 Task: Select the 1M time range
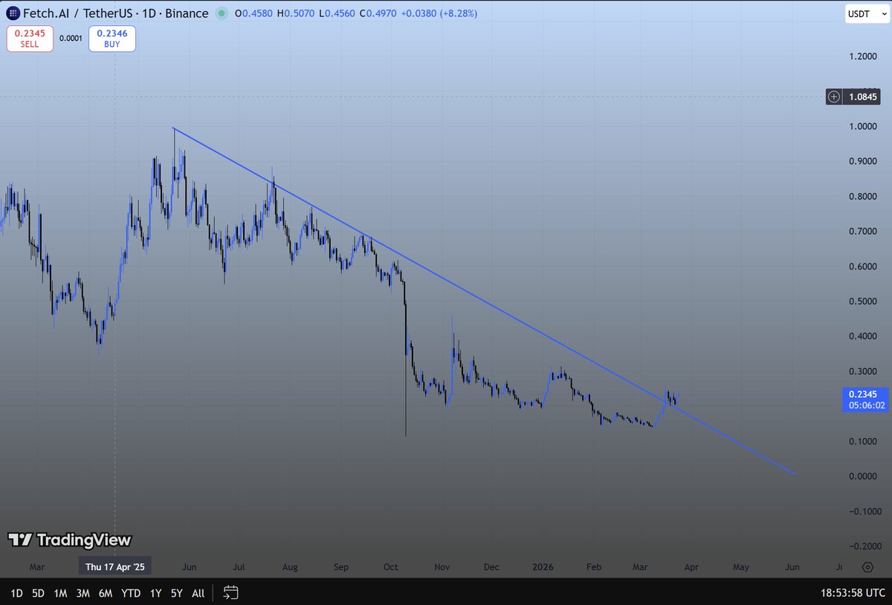click(61, 593)
